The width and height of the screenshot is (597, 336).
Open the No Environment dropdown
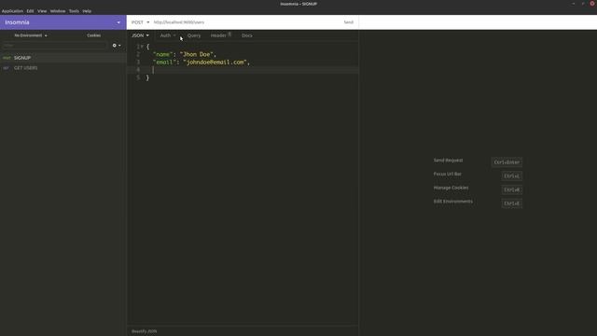[31, 35]
